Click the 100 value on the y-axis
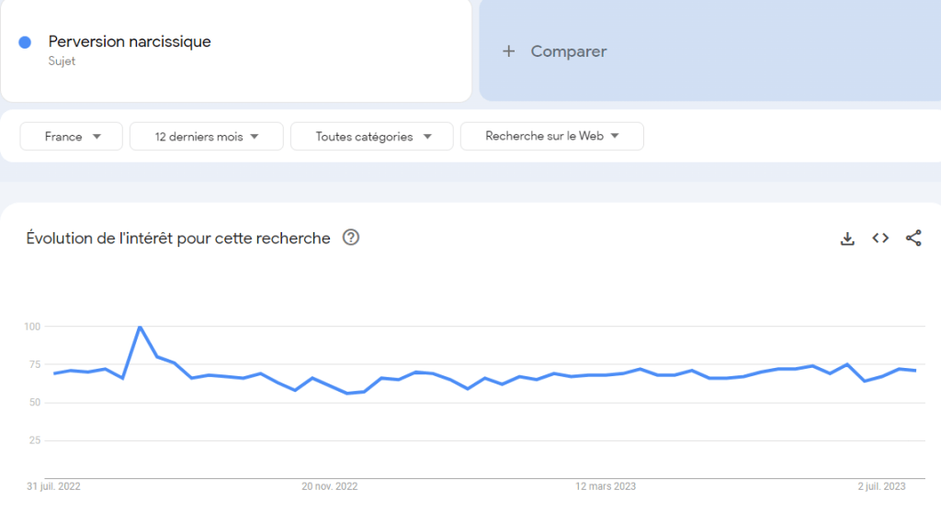Image resolution: width=941 pixels, height=512 pixels. [x=32, y=327]
